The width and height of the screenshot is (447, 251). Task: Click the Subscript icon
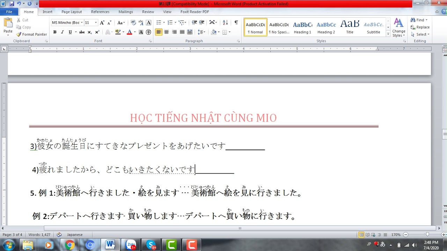point(90,32)
